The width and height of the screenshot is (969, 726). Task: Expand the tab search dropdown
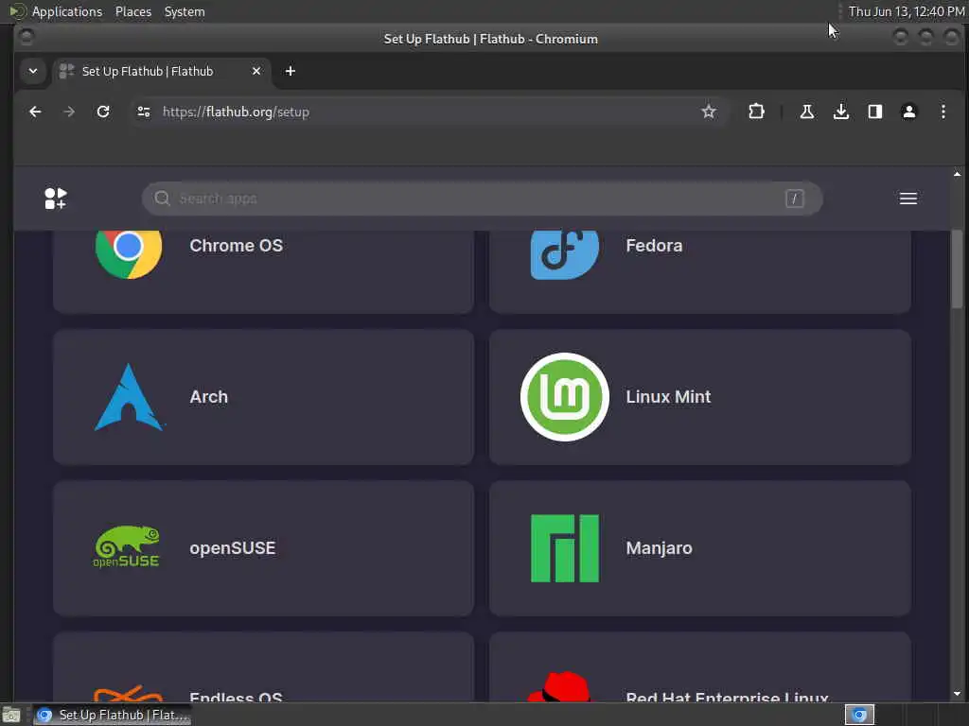tap(33, 71)
